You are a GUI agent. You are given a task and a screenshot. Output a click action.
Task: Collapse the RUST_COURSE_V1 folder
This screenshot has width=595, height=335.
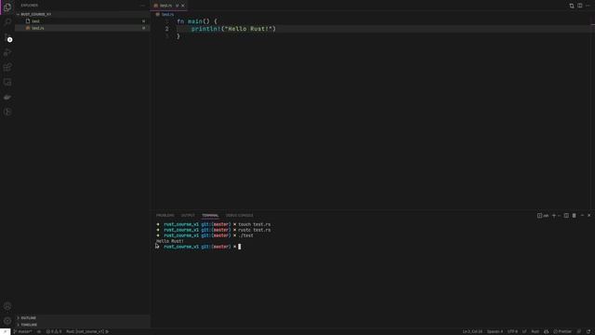point(83,14)
